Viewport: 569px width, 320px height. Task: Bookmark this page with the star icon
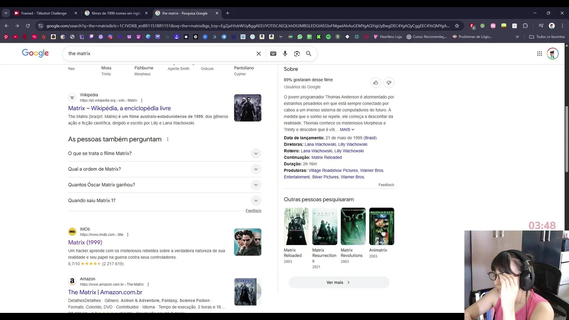point(457,26)
